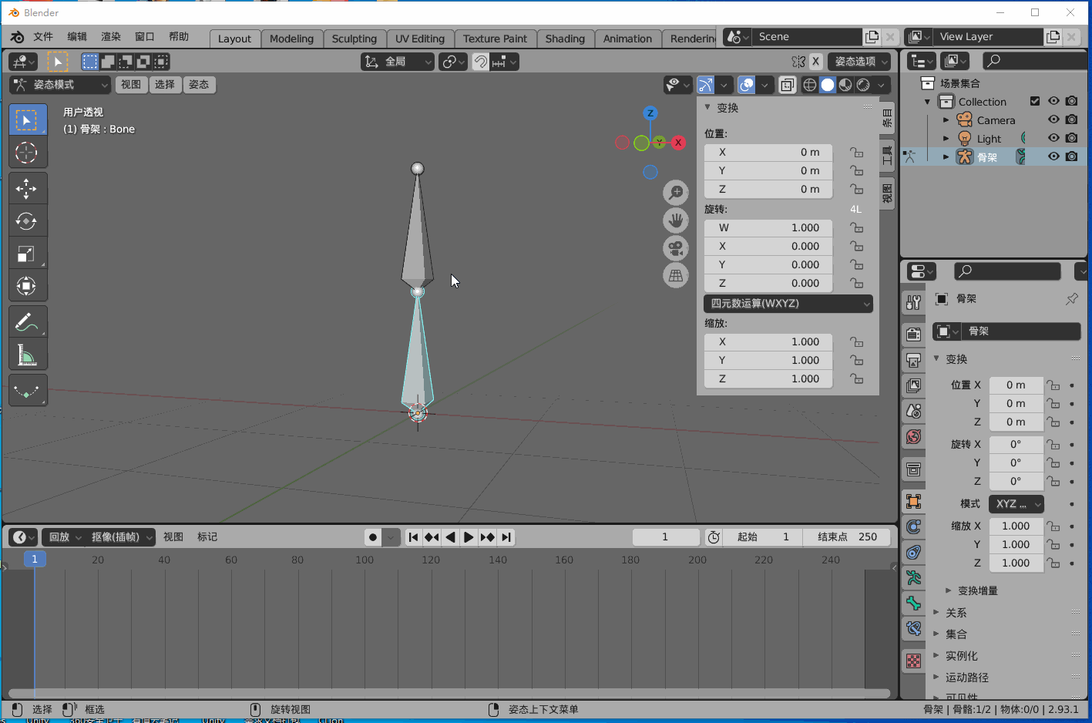
Task: Click the camera view gizmo button
Action: (x=676, y=248)
